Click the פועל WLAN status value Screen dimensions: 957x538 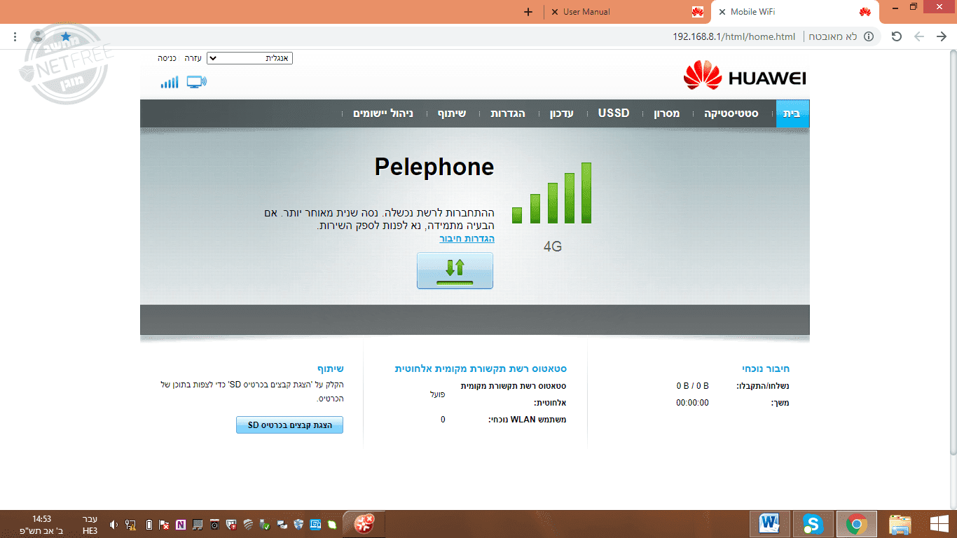pyautogui.click(x=438, y=394)
